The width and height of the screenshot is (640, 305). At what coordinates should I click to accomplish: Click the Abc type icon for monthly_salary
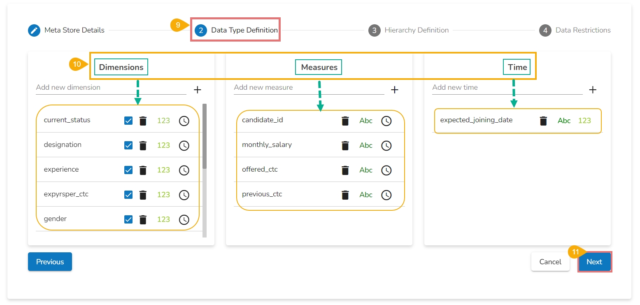(366, 146)
